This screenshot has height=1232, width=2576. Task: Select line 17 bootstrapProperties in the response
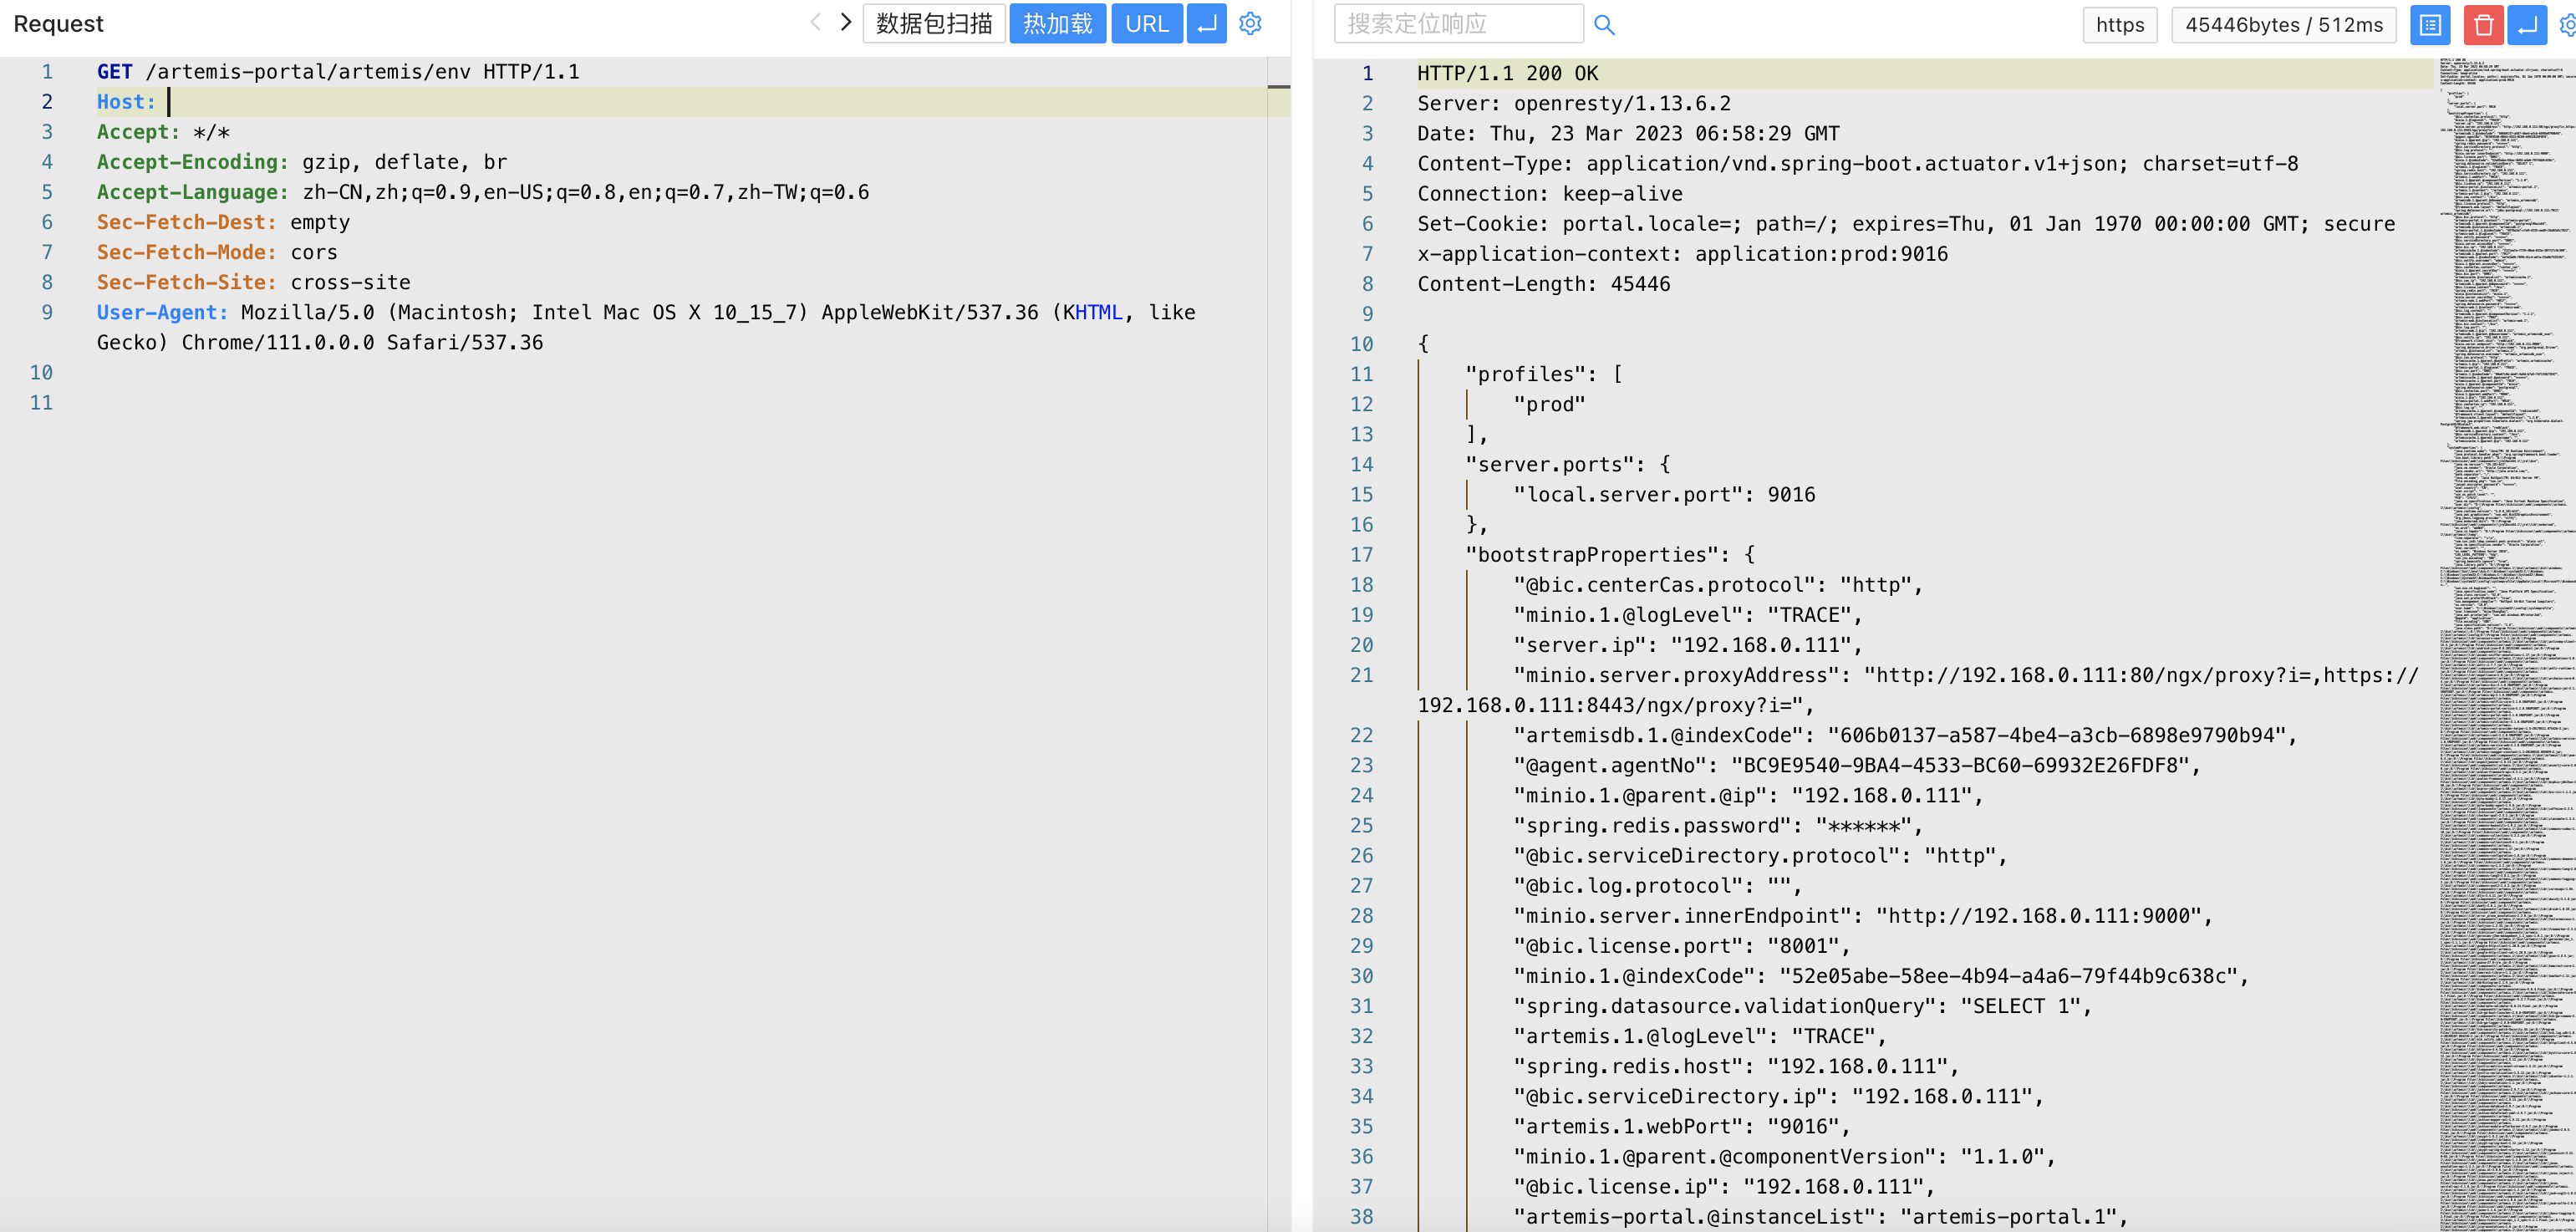coord(1610,555)
